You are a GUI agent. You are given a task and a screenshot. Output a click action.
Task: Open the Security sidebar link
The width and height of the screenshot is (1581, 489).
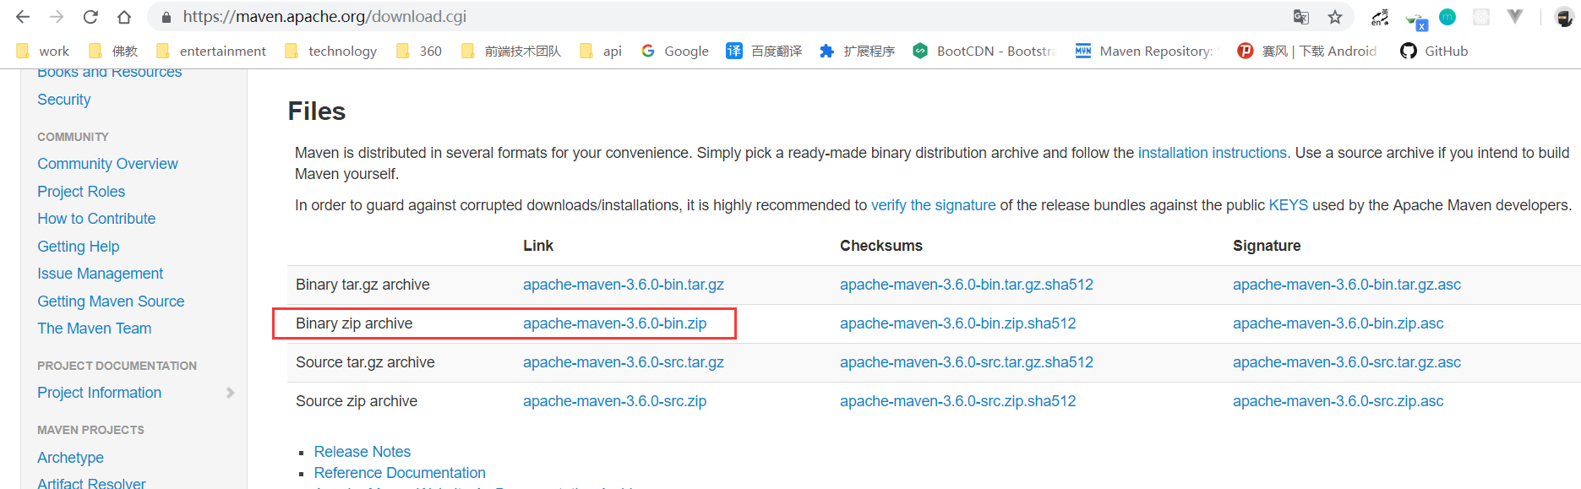pyautogui.click(x=63, y=100)
